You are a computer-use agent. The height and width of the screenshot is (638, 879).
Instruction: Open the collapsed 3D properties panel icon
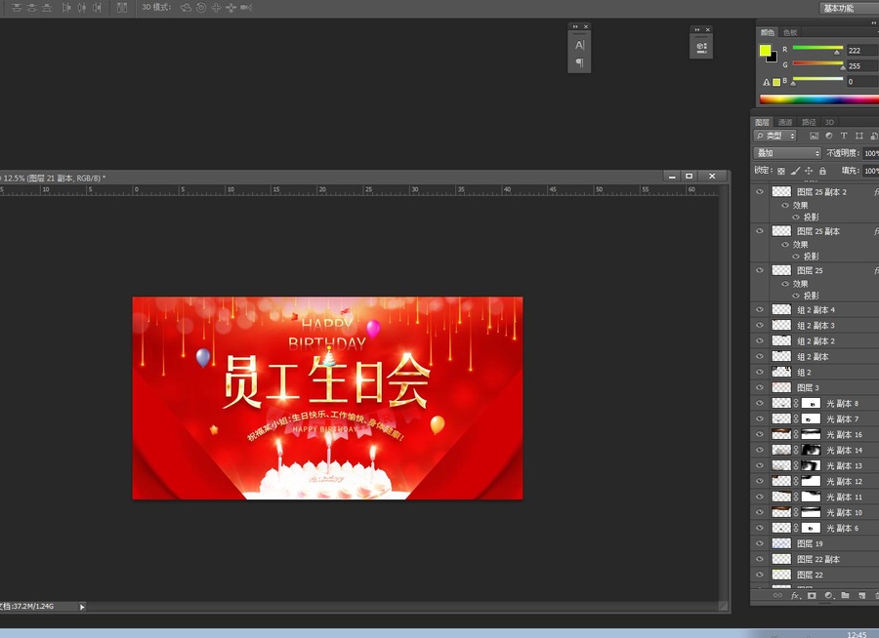tap(701, 47)
